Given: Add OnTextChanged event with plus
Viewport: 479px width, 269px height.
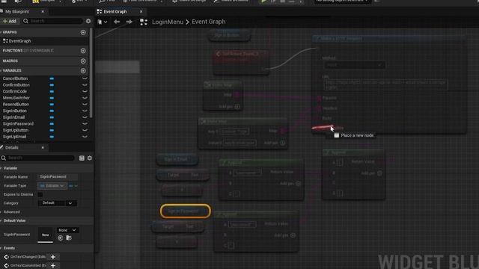Looking at the screenshot, I should click(53, 257).
